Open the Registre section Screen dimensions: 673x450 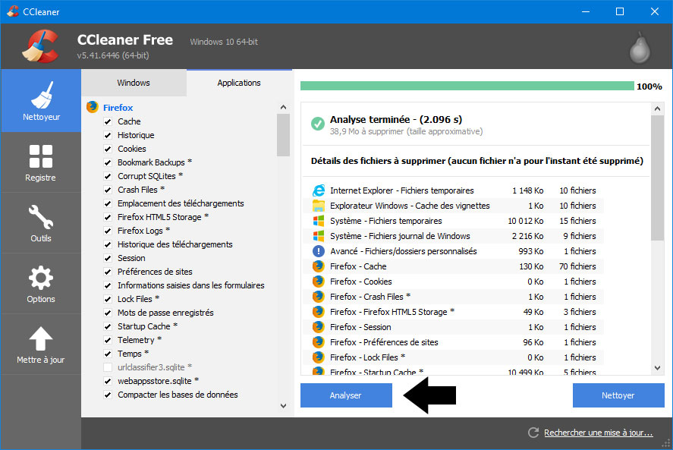[x=41, y=162]
